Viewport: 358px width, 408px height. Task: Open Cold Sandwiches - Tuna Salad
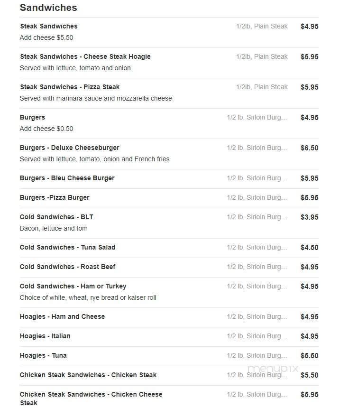67,248
